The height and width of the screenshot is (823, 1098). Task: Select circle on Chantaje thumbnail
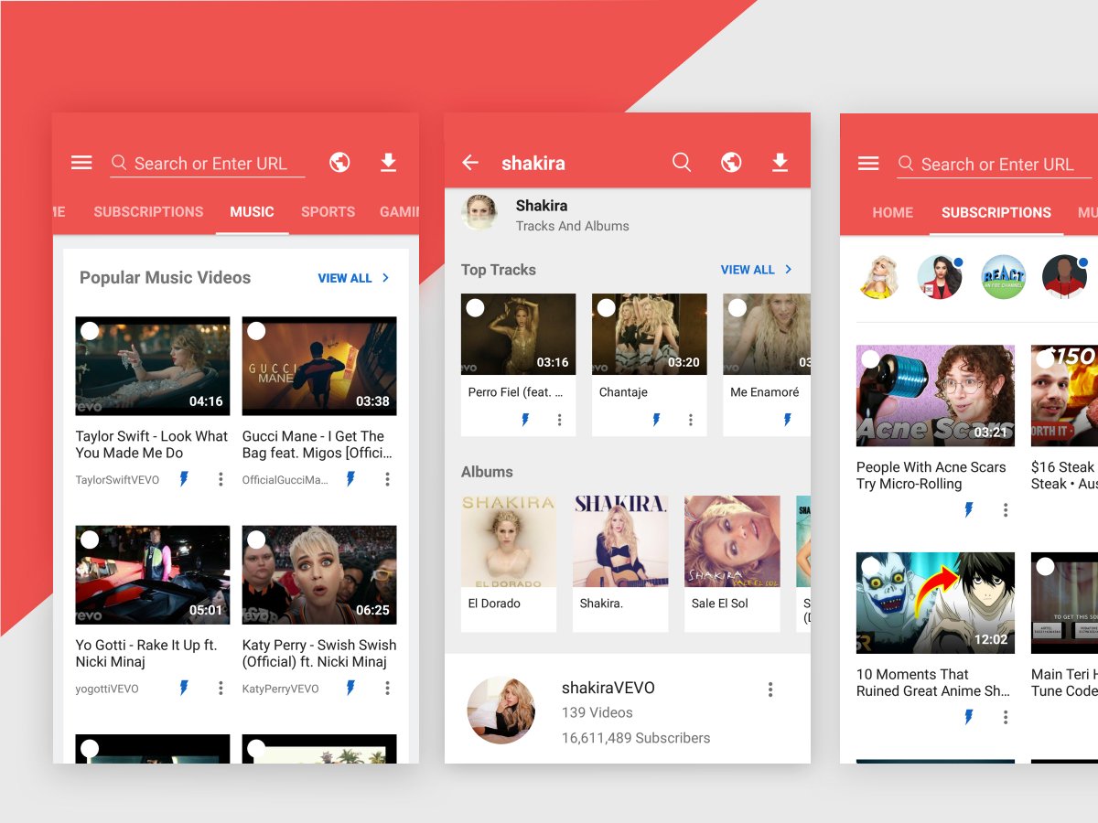point(606,308)
